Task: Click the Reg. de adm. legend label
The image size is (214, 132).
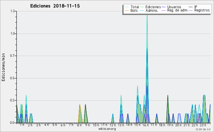Action: [178, 10]
